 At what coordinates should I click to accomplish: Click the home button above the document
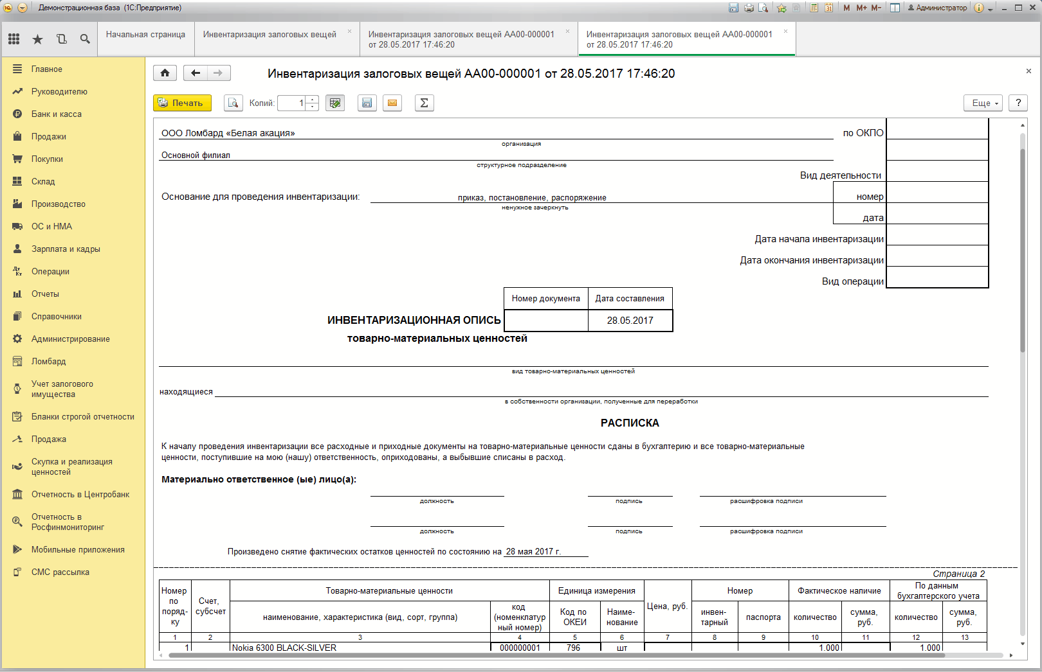165,73
